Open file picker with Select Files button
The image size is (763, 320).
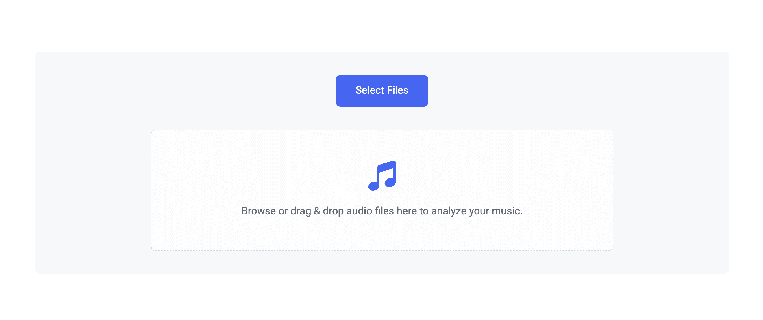point(382,91)
